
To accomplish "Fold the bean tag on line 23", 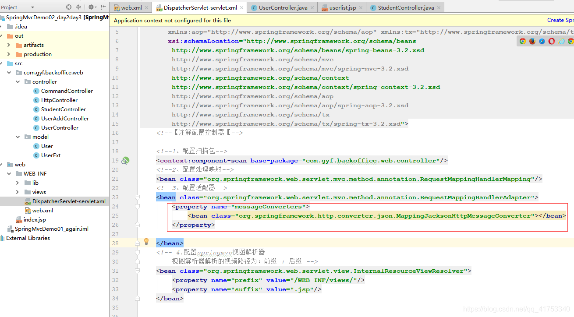I will 137,197.
